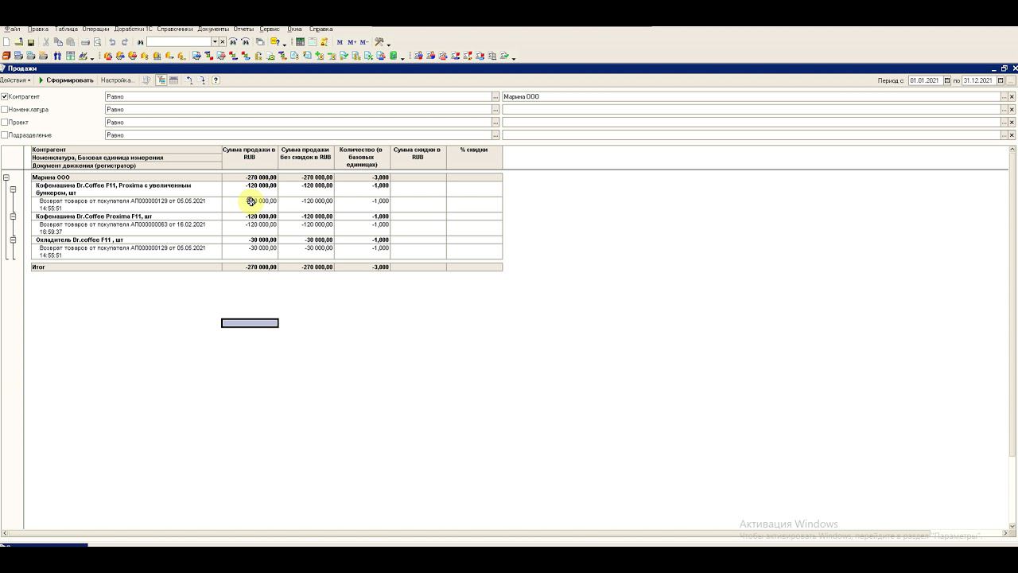Open Print preview icon
The height and width of the screenshot is (573, 1018).
[x=97, y=42]
